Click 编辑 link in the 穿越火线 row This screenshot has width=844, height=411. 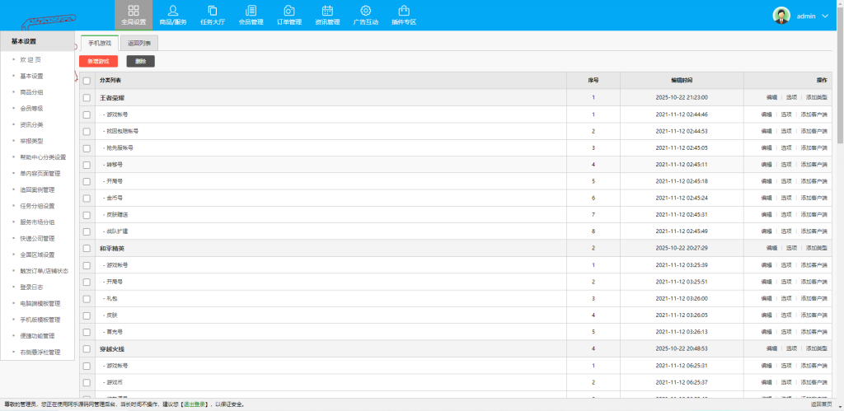point(771,348)
